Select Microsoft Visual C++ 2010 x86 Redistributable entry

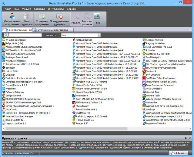click(x=104, y=64)
